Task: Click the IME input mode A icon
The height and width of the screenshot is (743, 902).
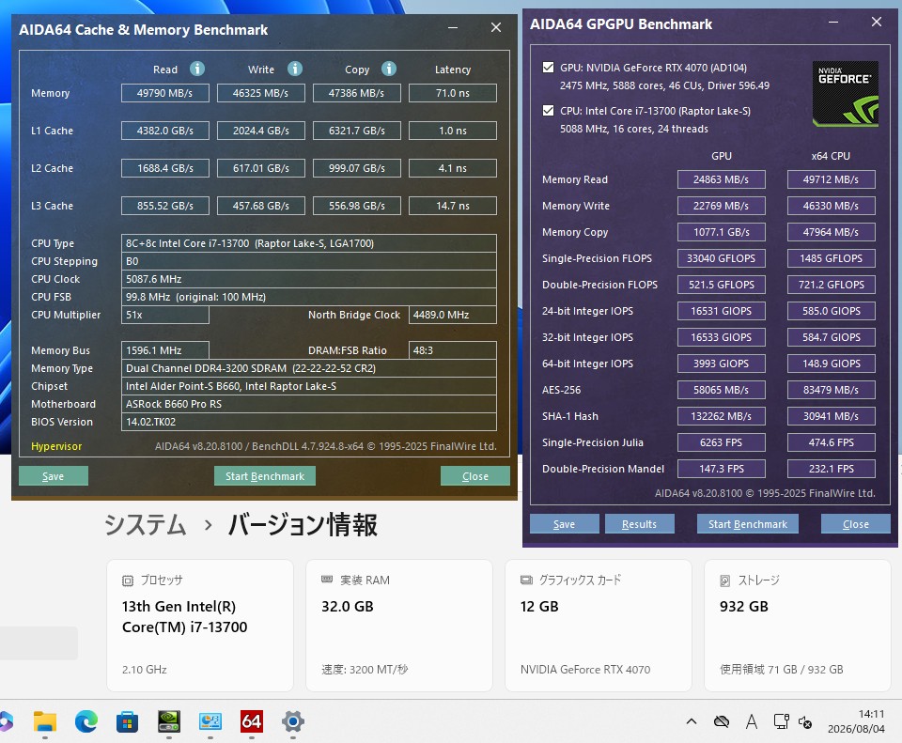Action: pyautogui.click(x=752, y=721)
